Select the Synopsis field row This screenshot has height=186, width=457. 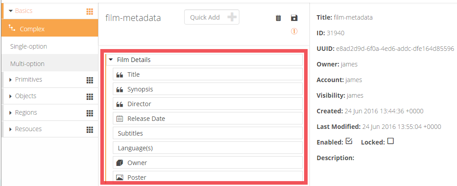(208, 89)
